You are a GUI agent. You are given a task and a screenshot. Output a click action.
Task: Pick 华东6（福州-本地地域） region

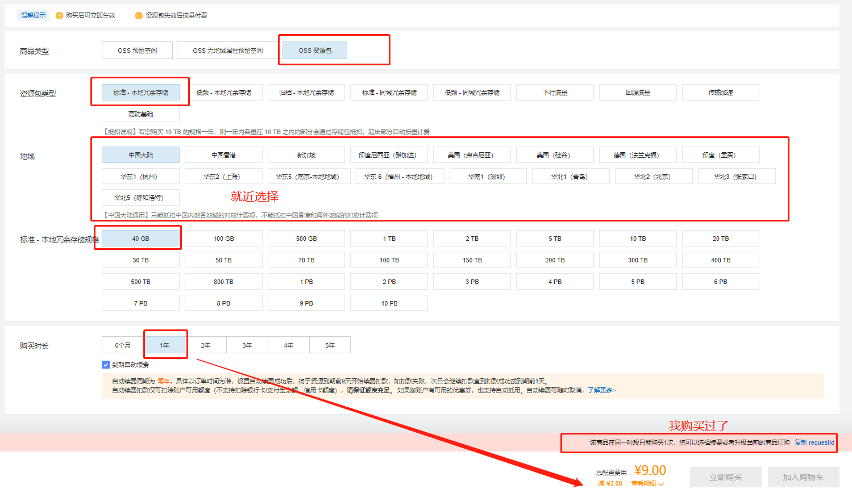click(400, 177)
